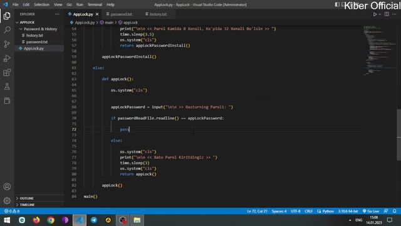Viewport: 401px width, 226px height.
Task: Open the View menu
Action: (58, 4)
